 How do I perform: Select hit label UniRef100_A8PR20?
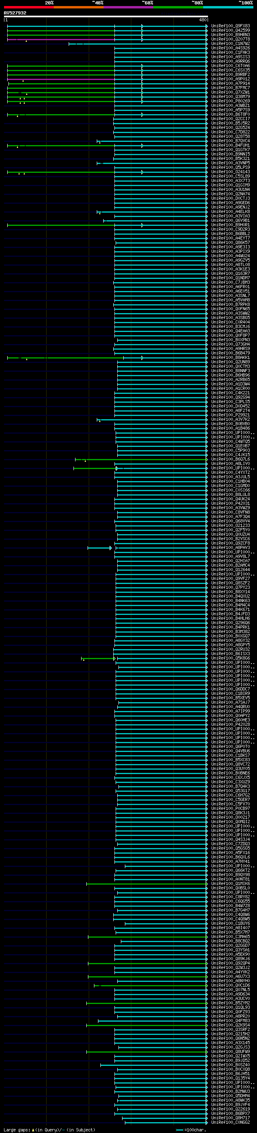(x=230, y=1016)
